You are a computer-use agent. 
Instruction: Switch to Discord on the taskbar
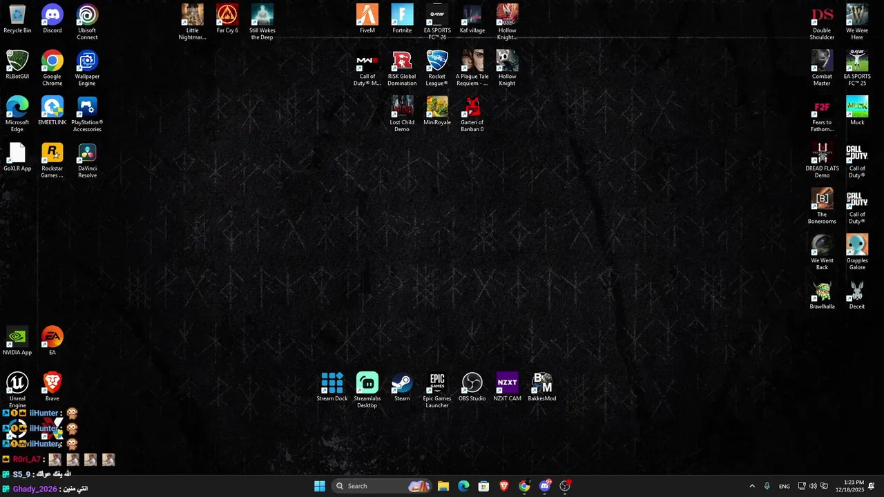(x=545, y=486)
